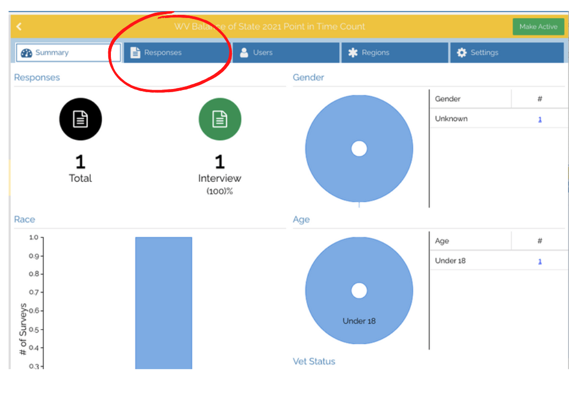The image size is (569, 401).
Task: Click the Summary dashboard gauge icon
Action: (x=27, y=53)
